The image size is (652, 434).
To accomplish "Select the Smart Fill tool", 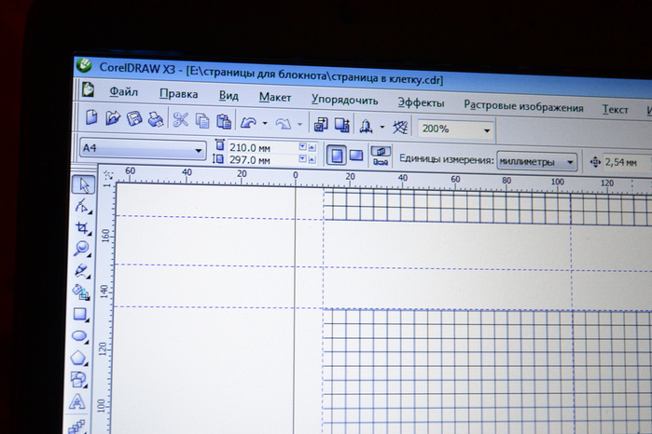I will pos(80,292).
